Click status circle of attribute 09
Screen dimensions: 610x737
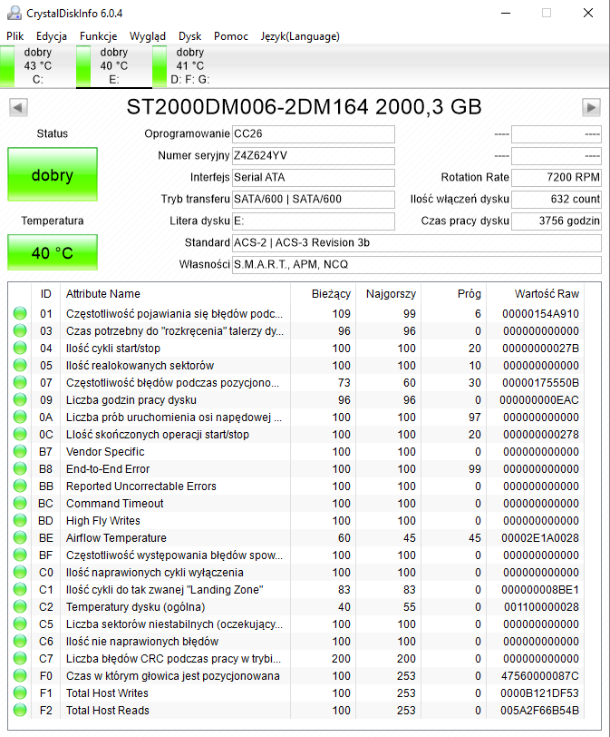coord(20,399)
